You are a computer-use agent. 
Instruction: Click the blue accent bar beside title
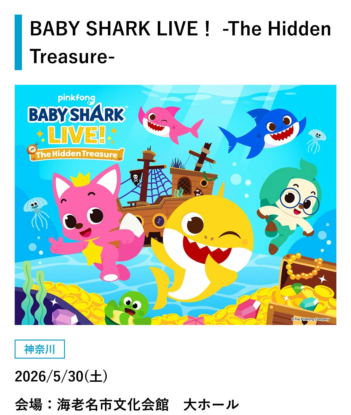tap(18, 42)
